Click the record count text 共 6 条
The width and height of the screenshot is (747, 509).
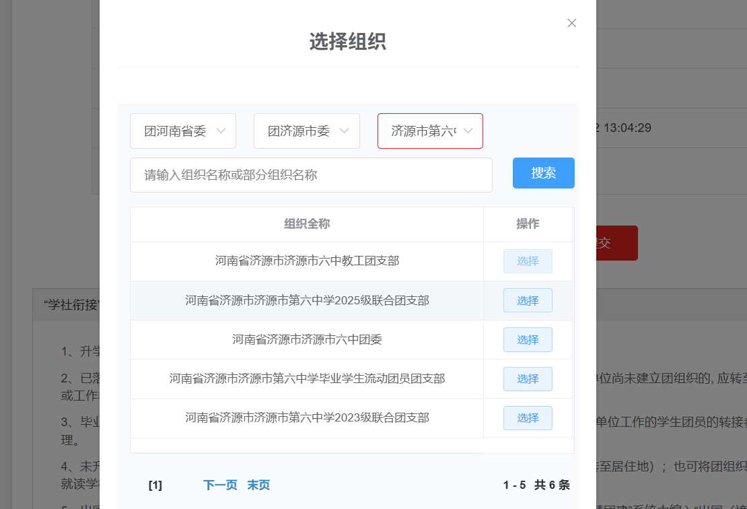[x=552, y=485]
